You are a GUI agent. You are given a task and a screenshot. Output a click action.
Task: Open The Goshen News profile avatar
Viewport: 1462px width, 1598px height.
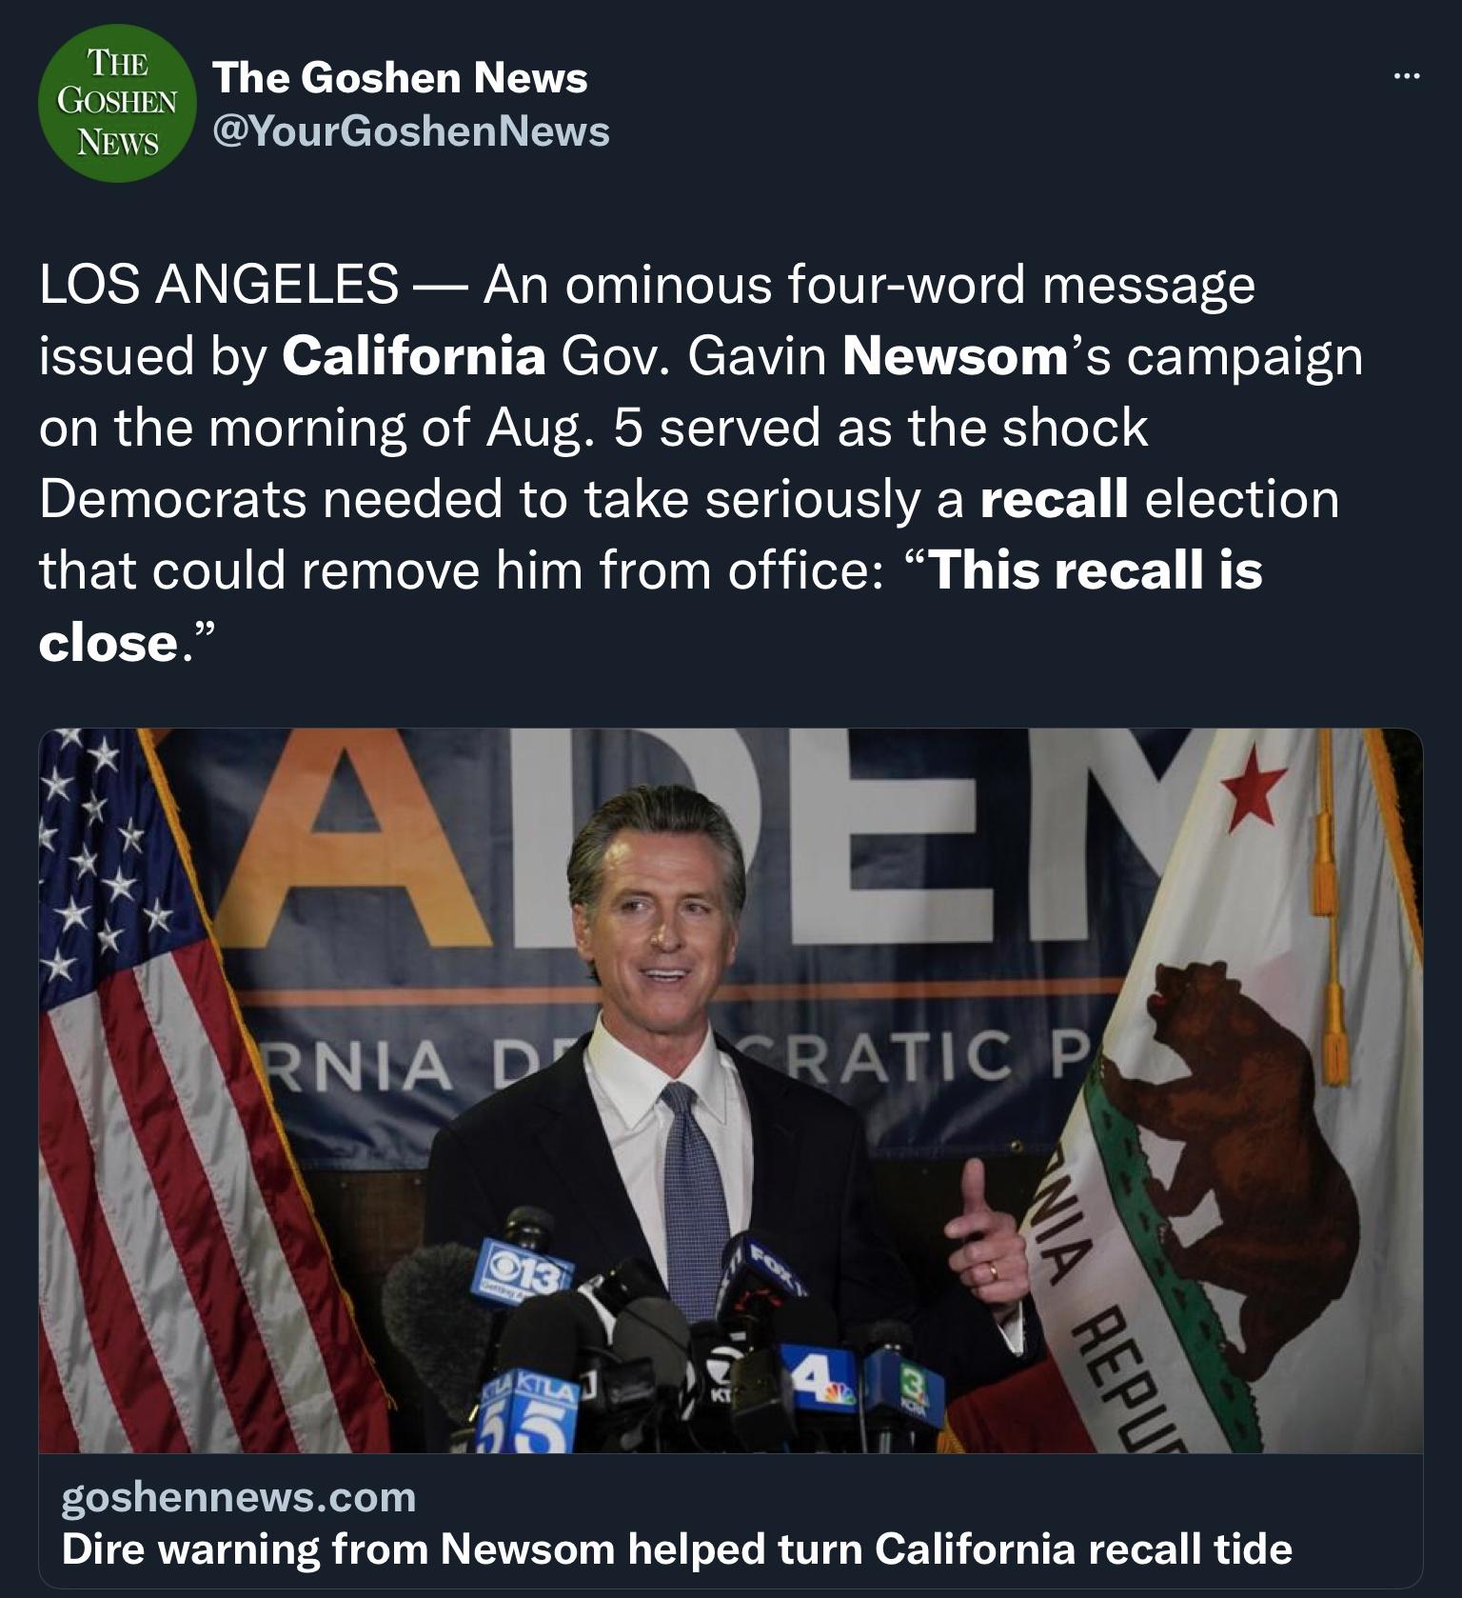pos(117,103)
